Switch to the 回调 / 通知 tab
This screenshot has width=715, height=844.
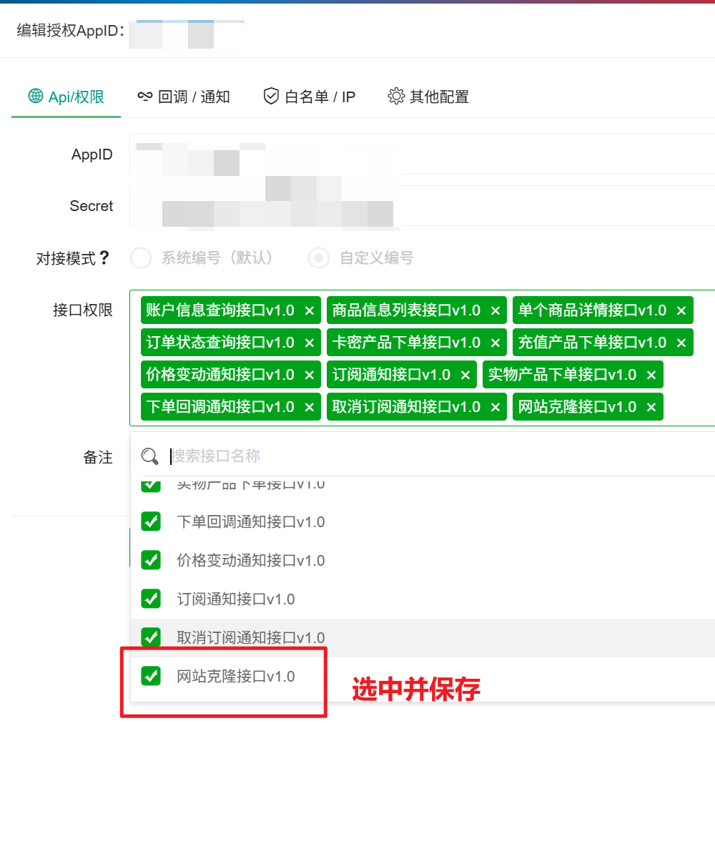(184, 97)
